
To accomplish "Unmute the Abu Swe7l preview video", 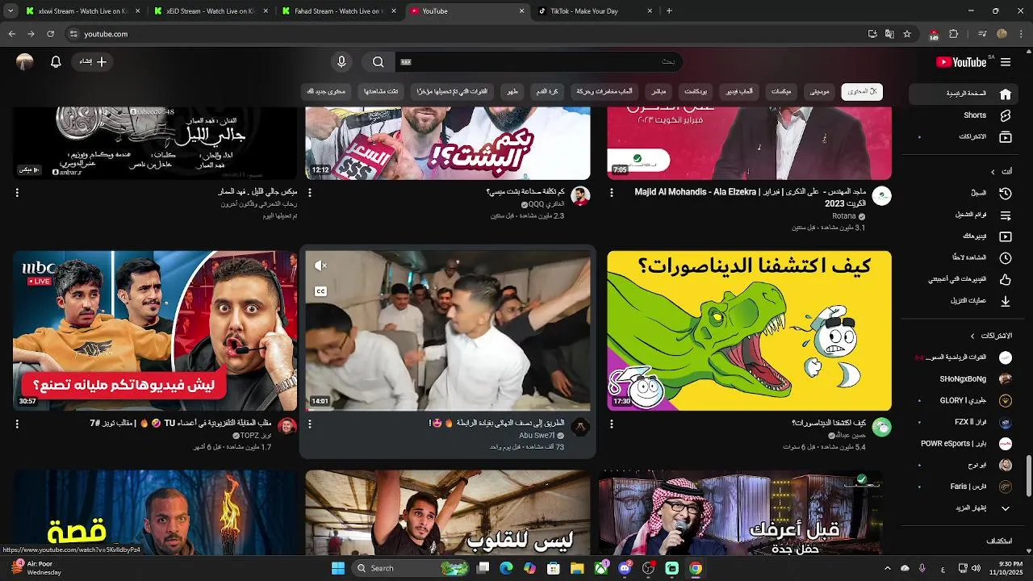I will coord(320,265).
